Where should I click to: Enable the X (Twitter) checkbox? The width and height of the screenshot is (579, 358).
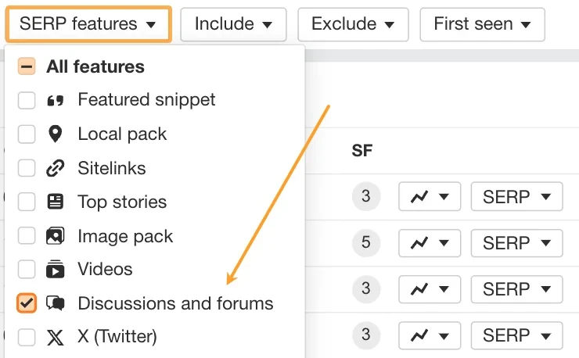click(x=27, y=337)
